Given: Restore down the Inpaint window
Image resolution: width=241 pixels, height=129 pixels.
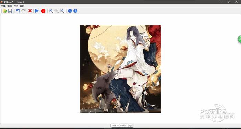Looking at the screenshot, I should tap(228, 2).
